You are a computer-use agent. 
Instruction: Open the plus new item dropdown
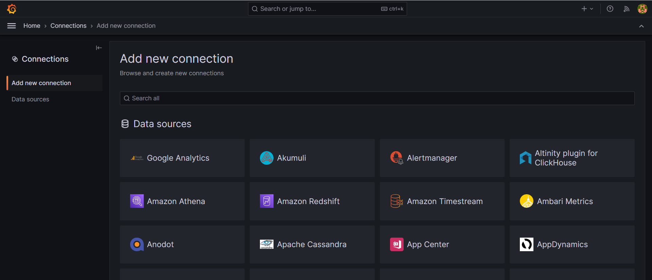[x=587, y=9]
